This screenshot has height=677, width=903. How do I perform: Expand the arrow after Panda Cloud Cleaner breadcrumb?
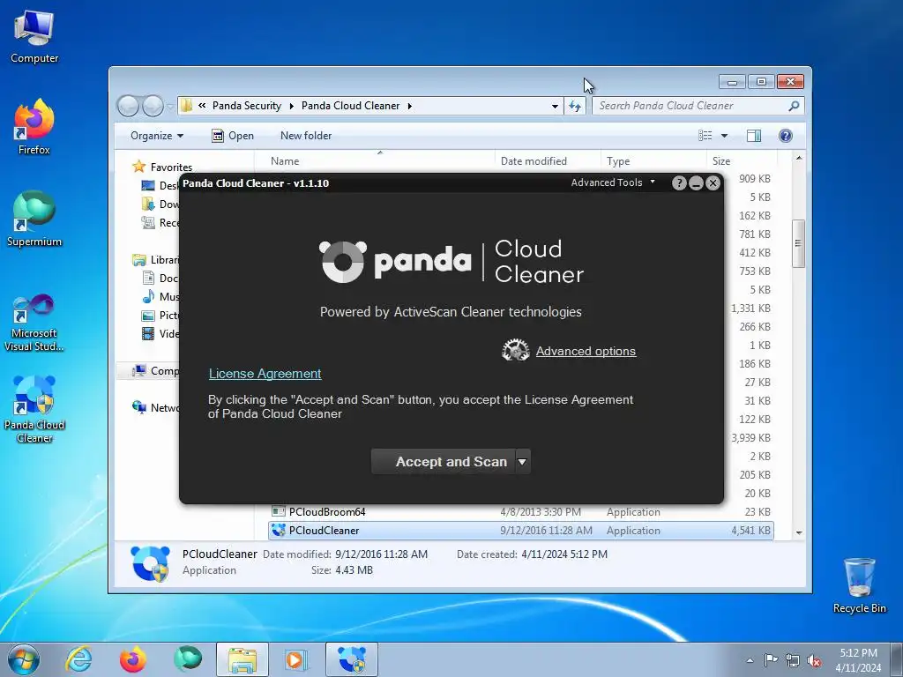(x=409, y=106)
